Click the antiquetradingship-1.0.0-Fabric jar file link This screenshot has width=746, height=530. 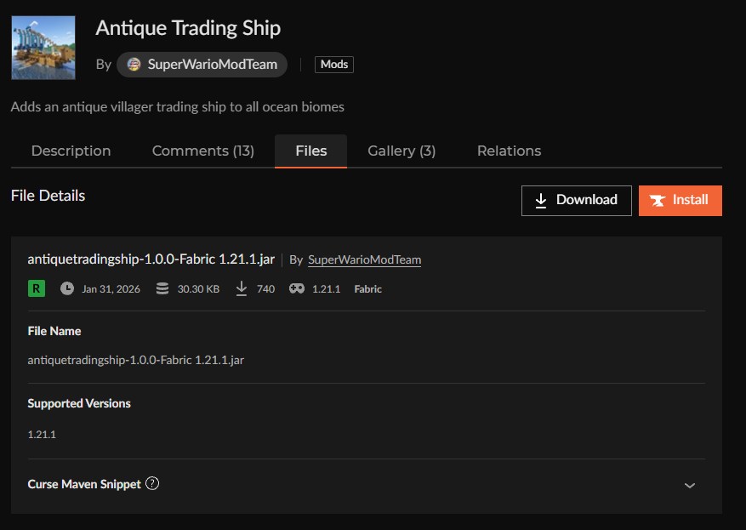(x=151, y=259)
